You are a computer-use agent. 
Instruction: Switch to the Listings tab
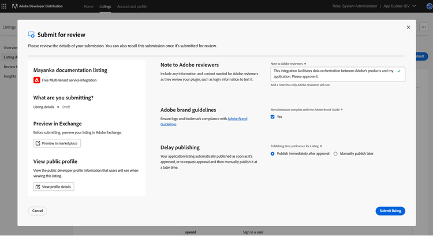pos(105,6)
